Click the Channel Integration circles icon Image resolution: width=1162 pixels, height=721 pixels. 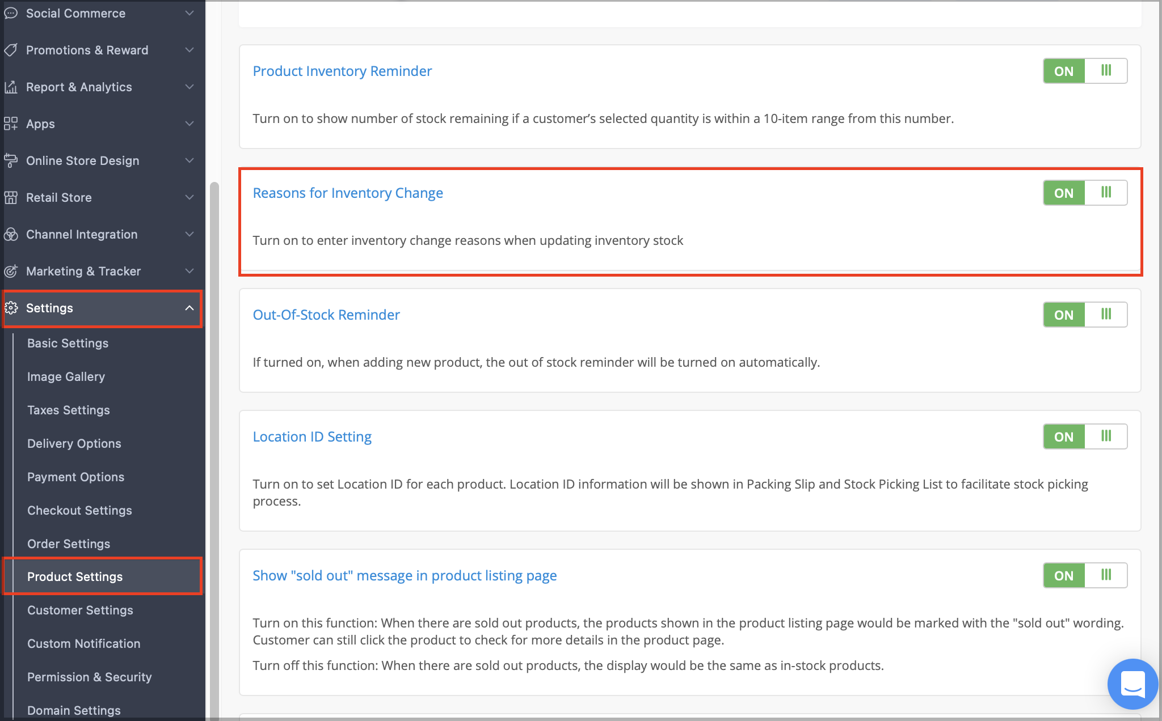coord(10,234)
